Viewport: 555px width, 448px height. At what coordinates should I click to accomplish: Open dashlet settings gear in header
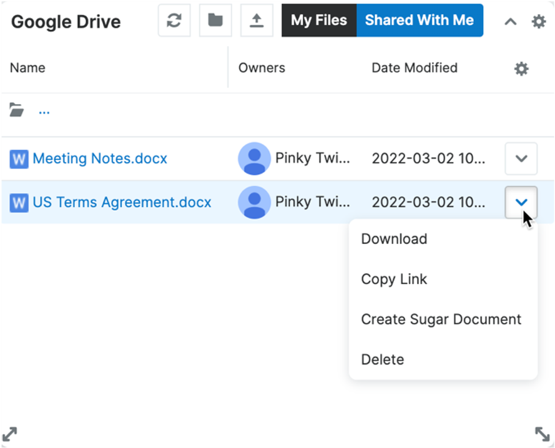[x=538, y=21]
